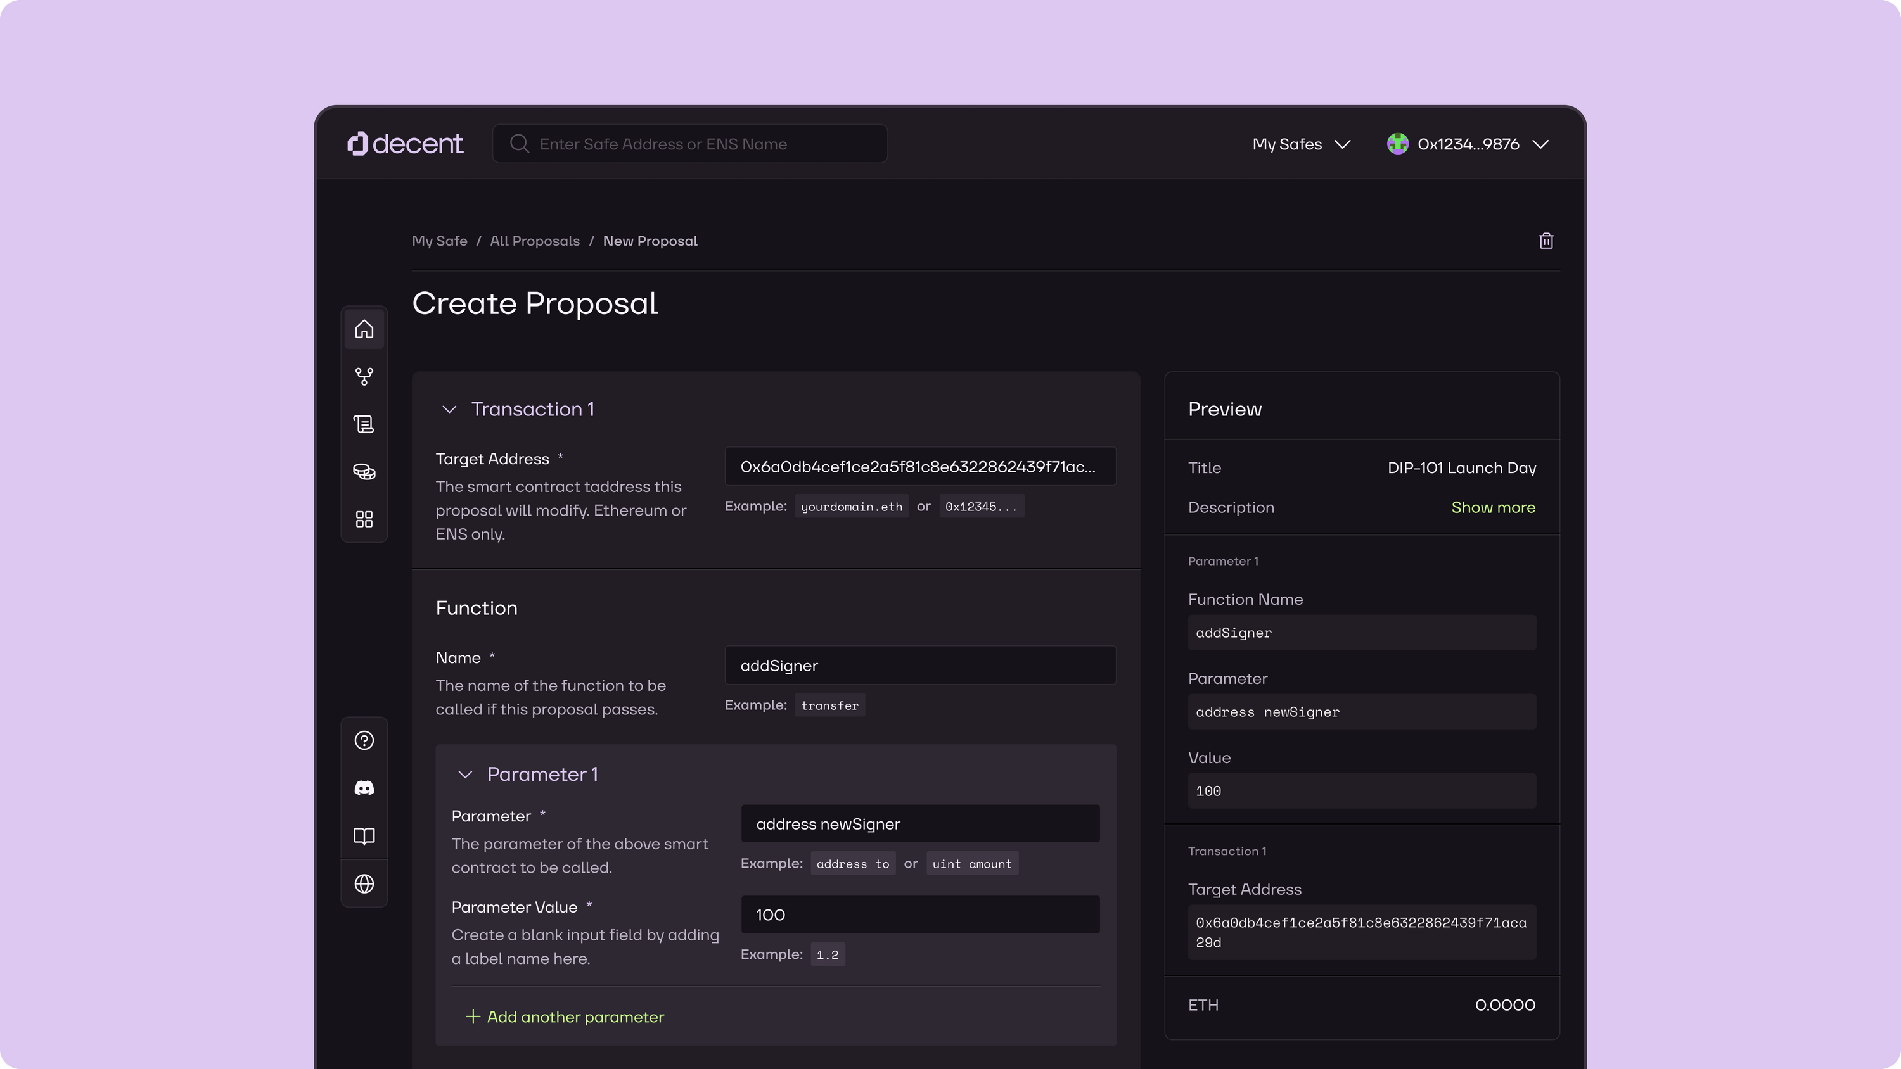Click the Discord icon in sidebar
Viewport: 1901px width, 1069px height.
364,788
